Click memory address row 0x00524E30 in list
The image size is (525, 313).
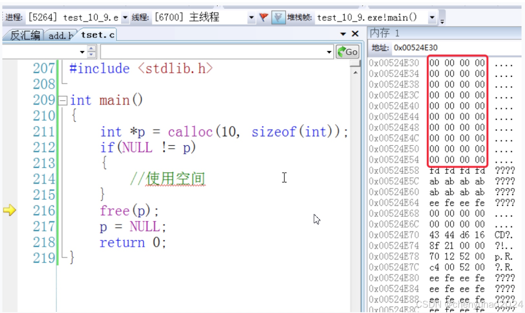[394, 63]
